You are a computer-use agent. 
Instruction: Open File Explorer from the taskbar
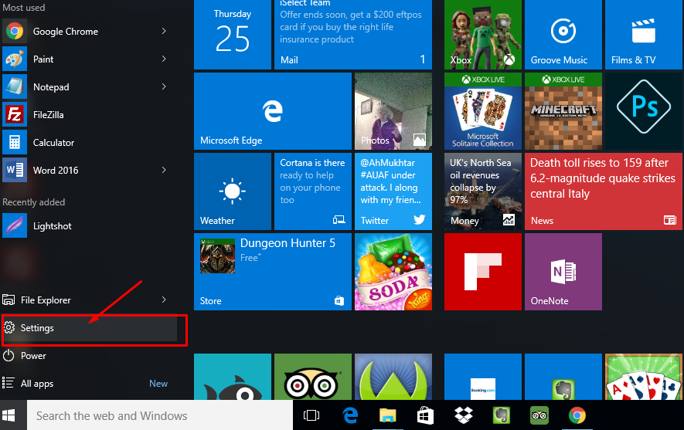(387, 415)
